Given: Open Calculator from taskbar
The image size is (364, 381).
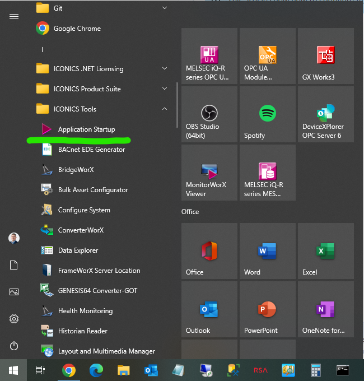Looking at the screenshot, I should coord(315,370).
